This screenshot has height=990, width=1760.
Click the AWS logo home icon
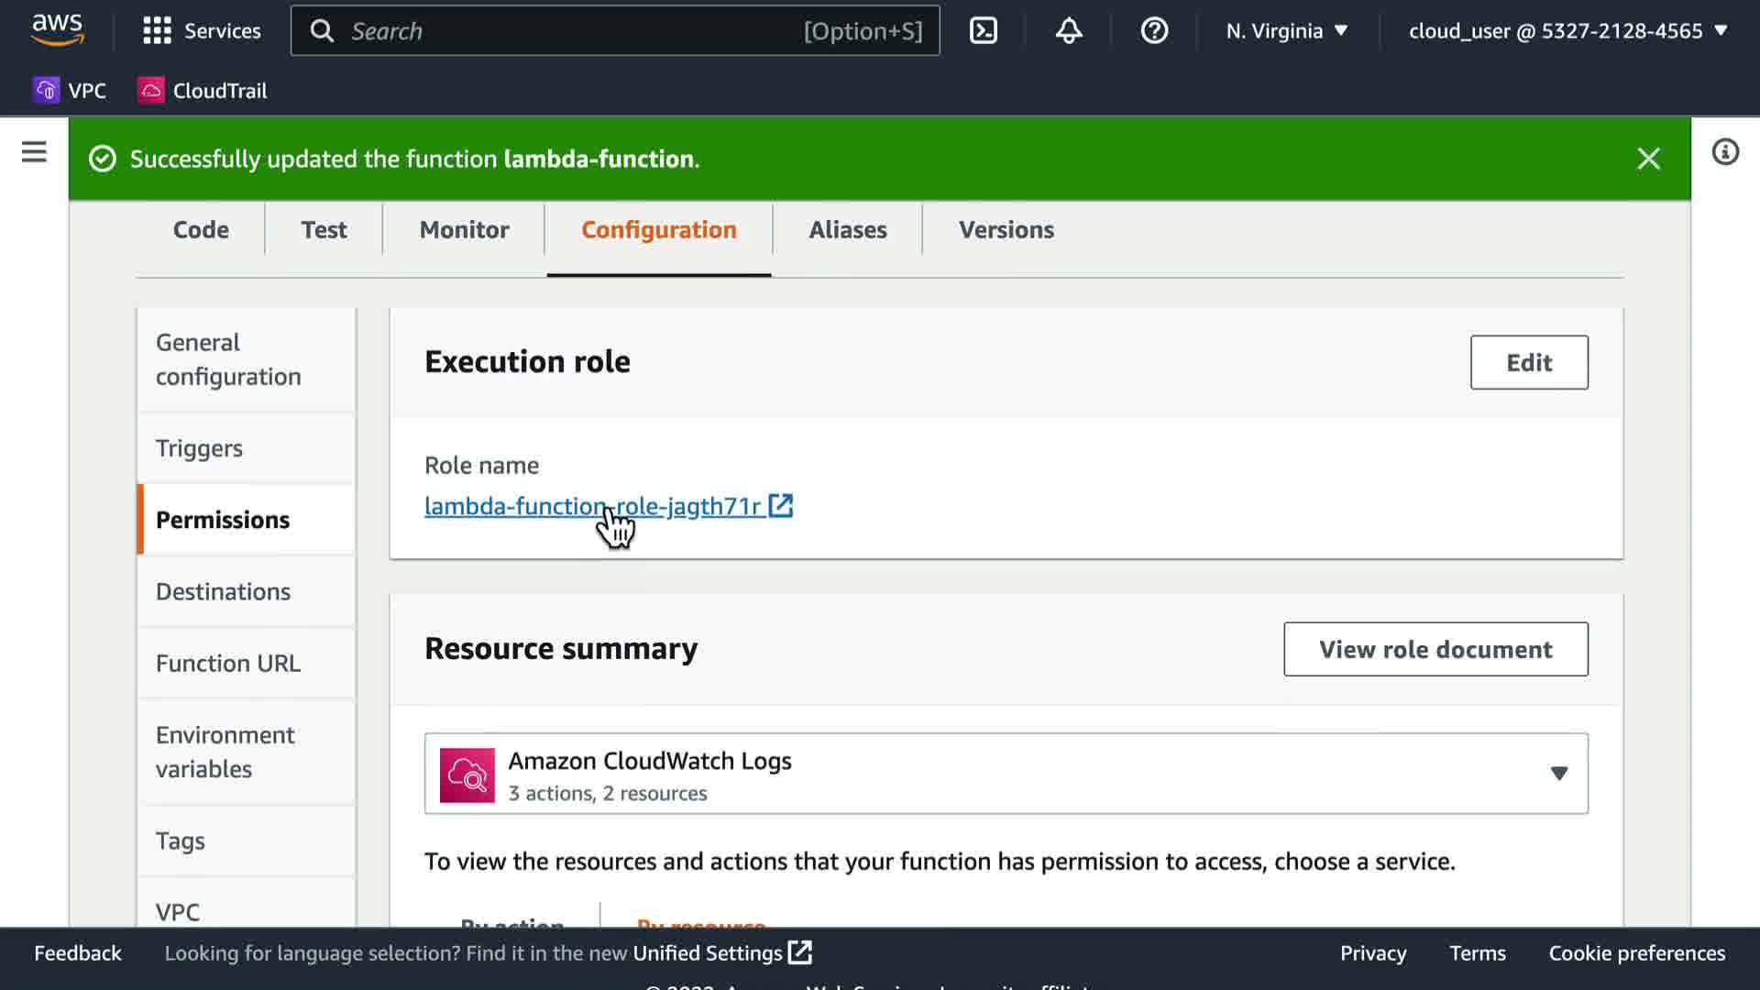(57, 29)
